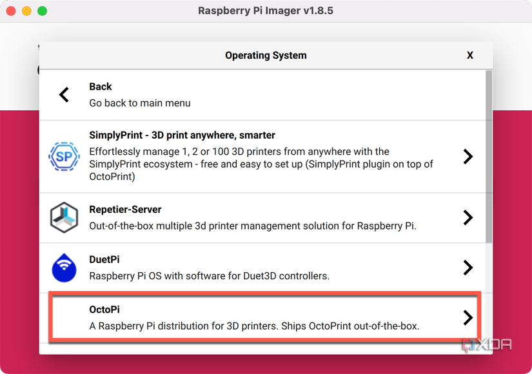Click the SimplyPrint description starting 'Effortlessly manage'

[x=261, y=164]
